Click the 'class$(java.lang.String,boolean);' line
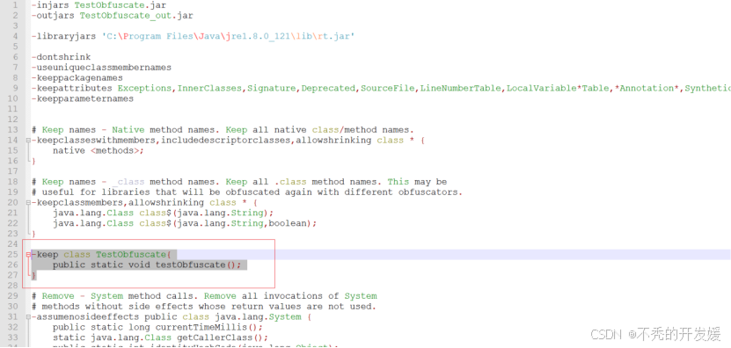 click(x=185, y=223)
